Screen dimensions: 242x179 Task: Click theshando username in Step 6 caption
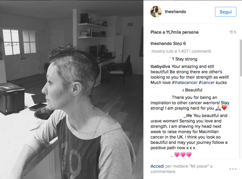coord(161,44)
